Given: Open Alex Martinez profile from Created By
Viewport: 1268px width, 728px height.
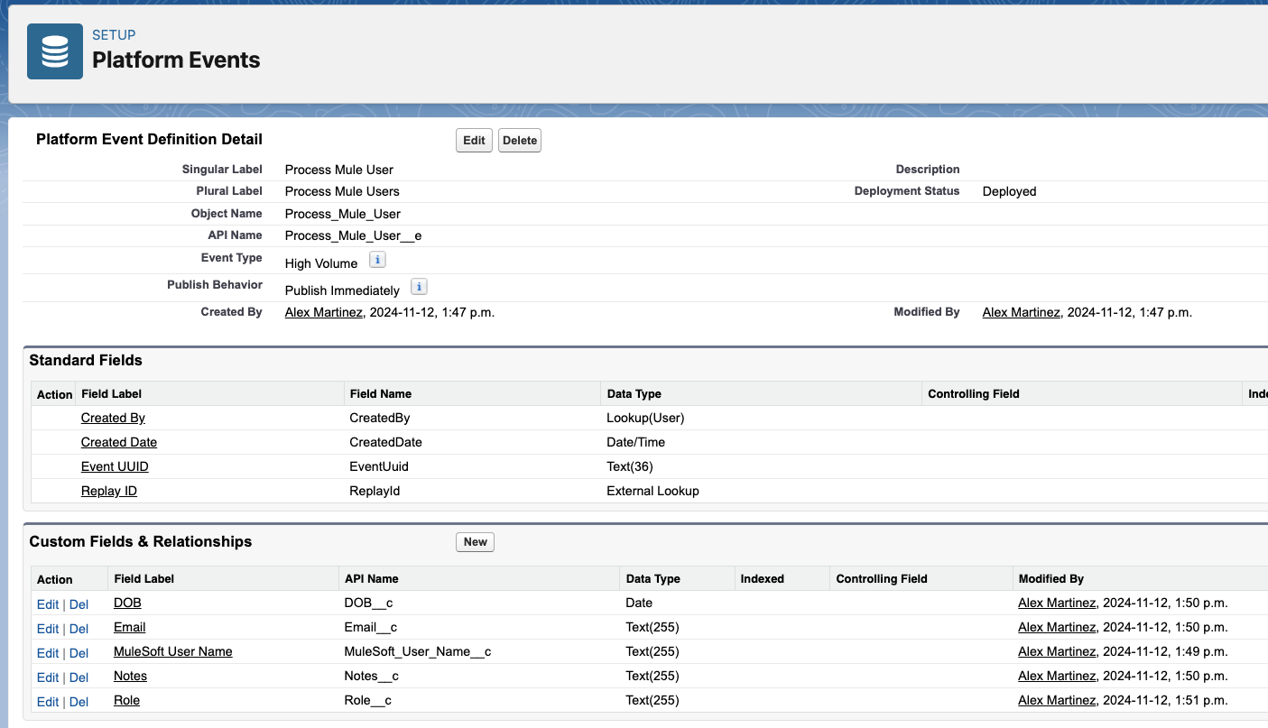Looking at the screenshot, I should pos(323,311).
